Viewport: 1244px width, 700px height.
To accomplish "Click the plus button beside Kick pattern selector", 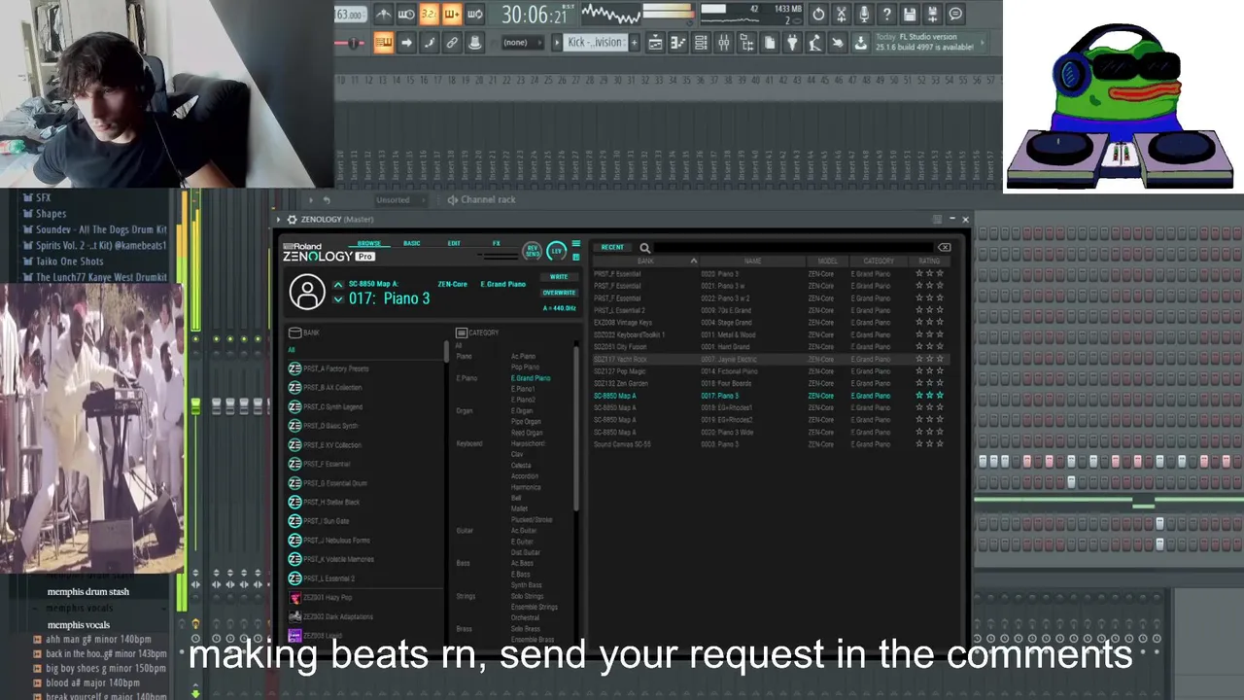I will (x=634, y=43).
